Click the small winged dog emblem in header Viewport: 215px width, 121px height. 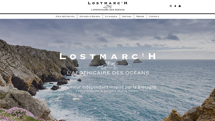click(107, 7)
